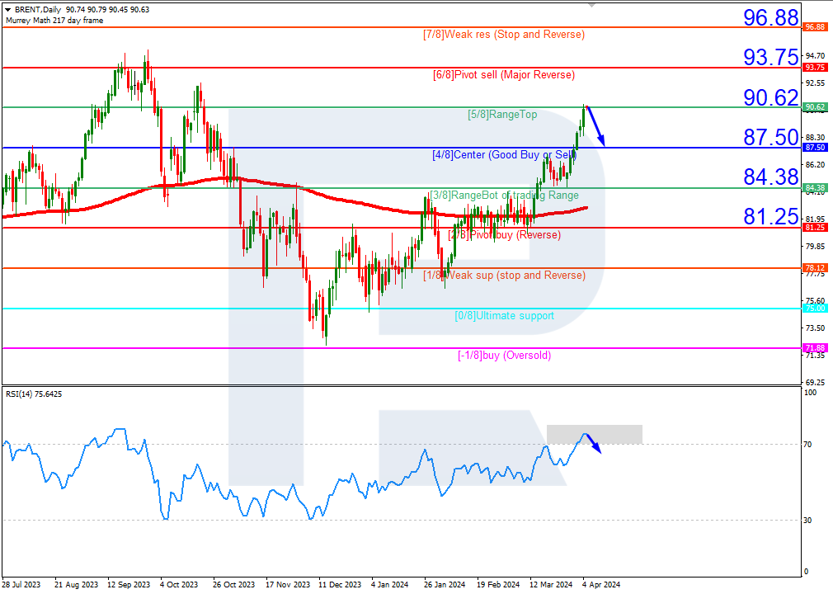Viewport: 833px width, 594px height.
Task: Click the blue arrow in RSI panel
Action: (x=593, y=444)
